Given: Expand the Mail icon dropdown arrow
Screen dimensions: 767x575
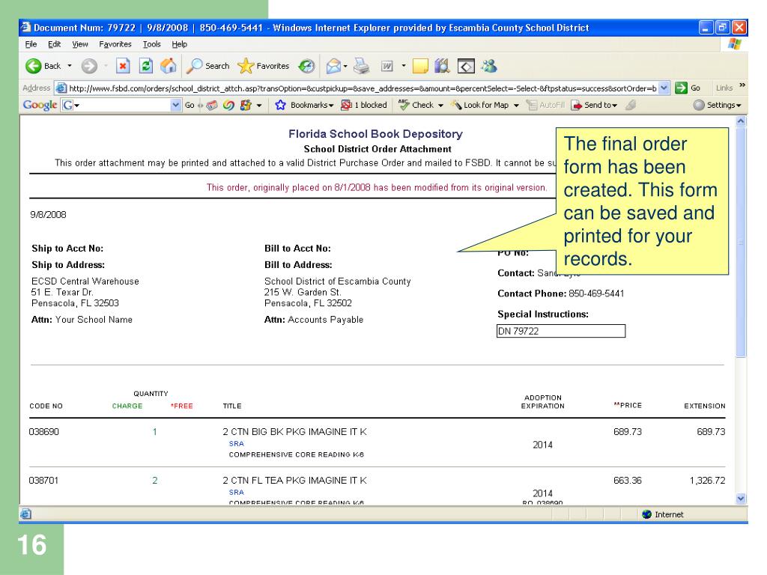Looking at the screenshot, I should (345, 66).
